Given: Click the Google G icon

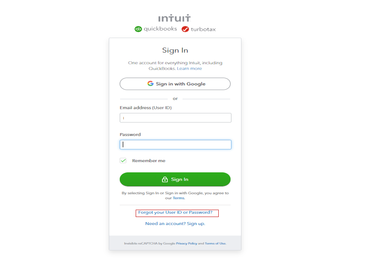Looking at the screenshot, I should (150, 83).
